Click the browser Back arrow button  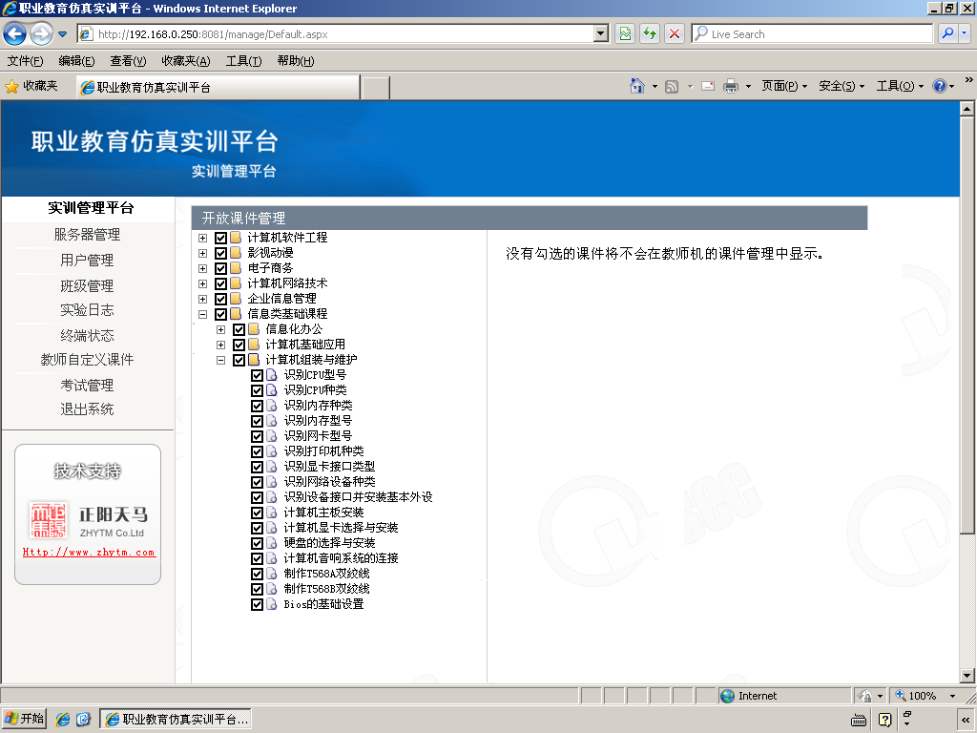click(x=15, y=33)
